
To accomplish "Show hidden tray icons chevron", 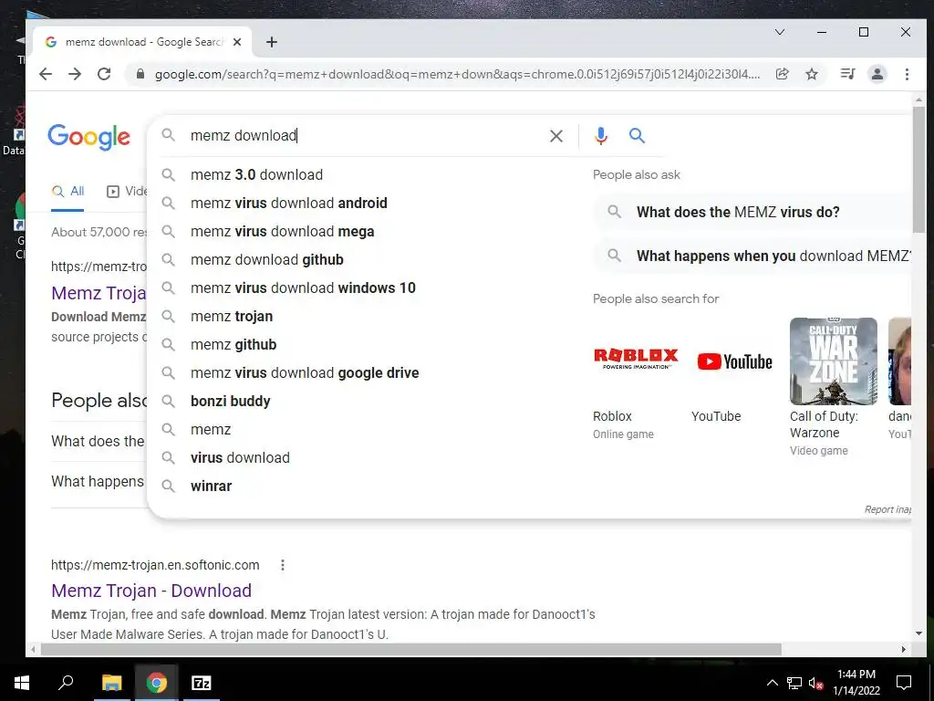I will [x=772, y=683].
